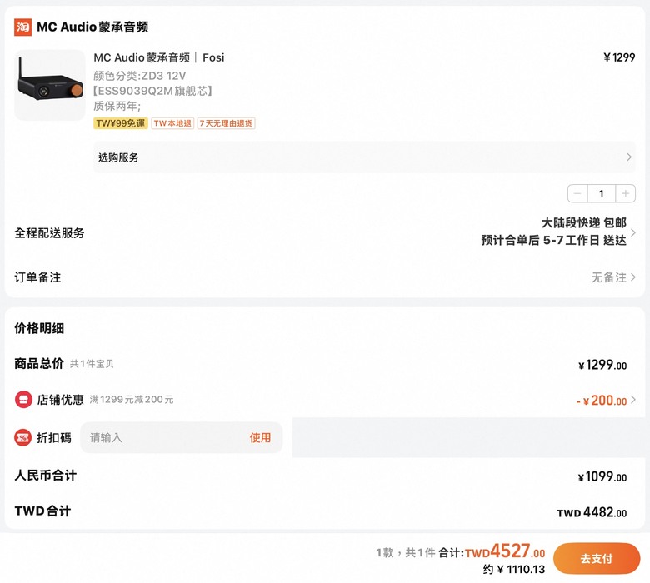Click the red 店铺优惠 store icon

pyautogui.click(x=23, y=400)
